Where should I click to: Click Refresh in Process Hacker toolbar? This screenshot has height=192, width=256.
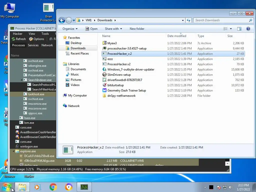click(x=18, y=39)
